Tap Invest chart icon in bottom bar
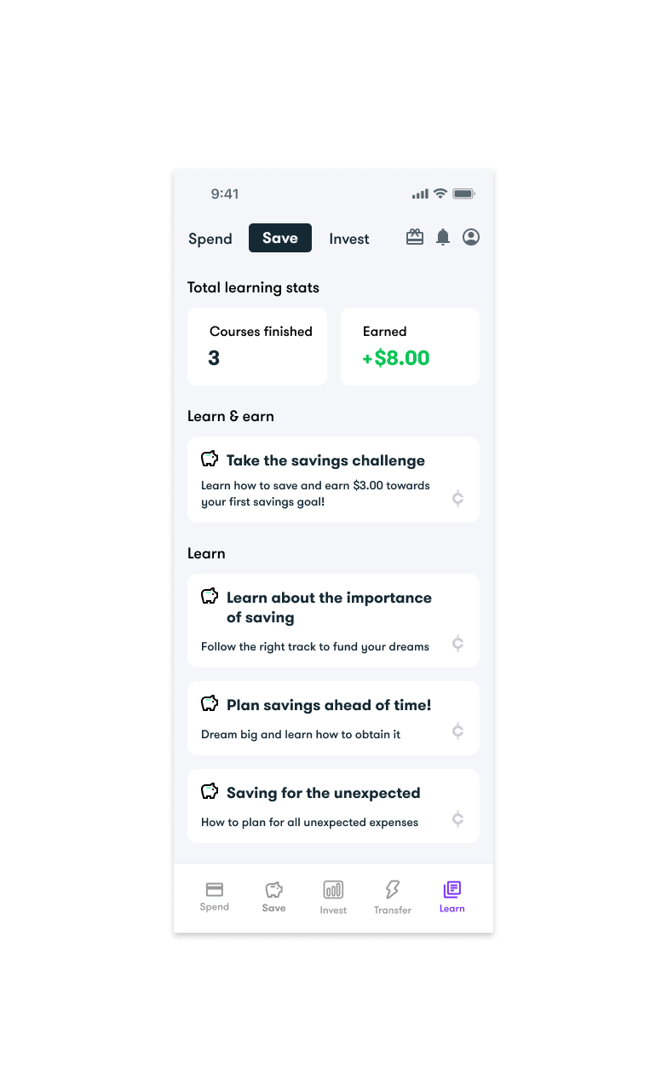This screenshot has height=1081, width=650. point(333,890)
